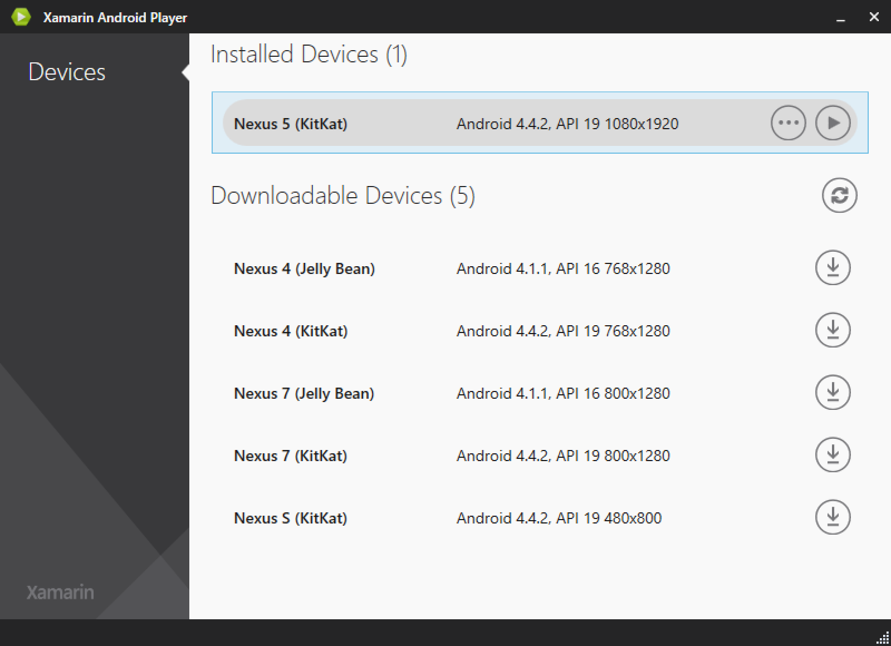Minimize the Xamarin Android Player window
This screenshot has width=891, height=646.
pos(840,18)
